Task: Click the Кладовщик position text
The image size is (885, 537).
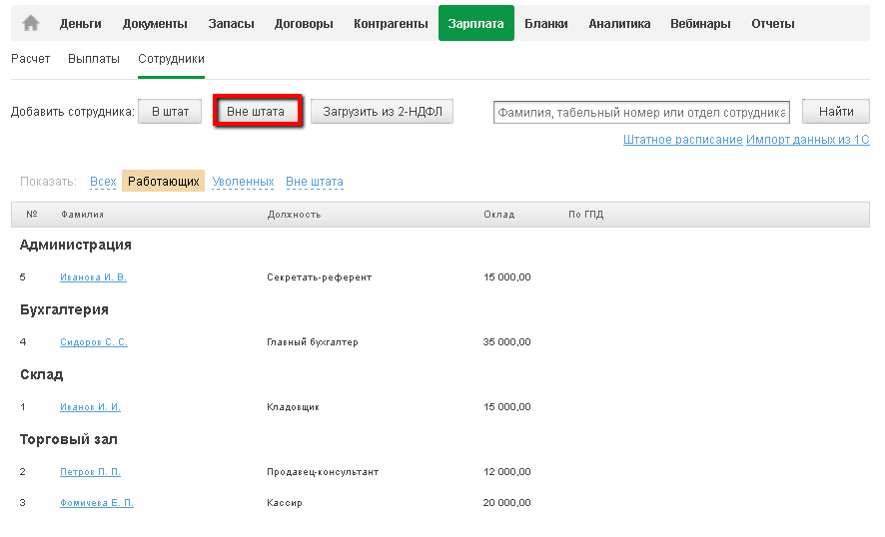Action: point(293,406)
